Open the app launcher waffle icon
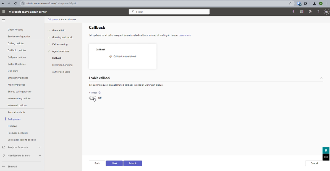 tap(3, 12)
